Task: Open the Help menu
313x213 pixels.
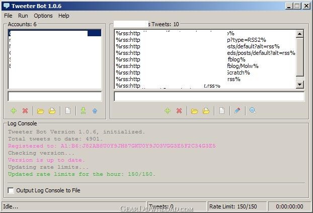Action: pyautogui.click(x=64, y=16)
